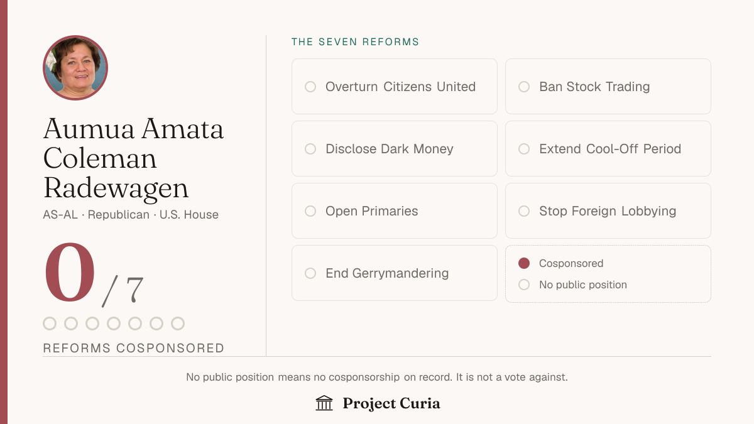The height and width of the screenshot is (424, 754).
Task: Click the AS-AL Republican U.S. House subtitle
Action: [131, 215]
